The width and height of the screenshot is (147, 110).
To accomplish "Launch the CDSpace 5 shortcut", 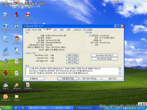I will [6, 98].
